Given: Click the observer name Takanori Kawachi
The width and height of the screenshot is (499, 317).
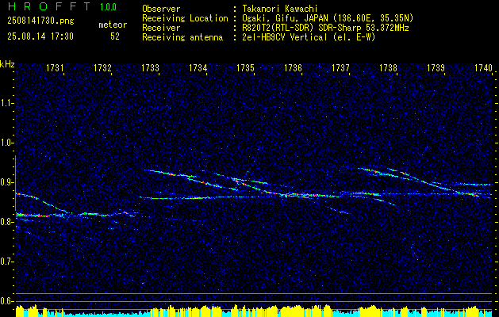Looking at the screenshot, I should tap(280, 9).
